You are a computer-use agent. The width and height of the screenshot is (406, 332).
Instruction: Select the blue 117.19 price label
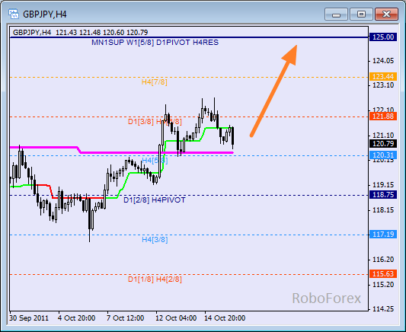[383, 235]
